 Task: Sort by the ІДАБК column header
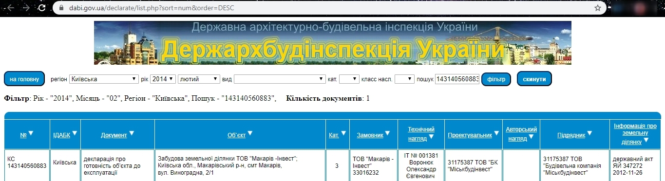pos(61,135)
